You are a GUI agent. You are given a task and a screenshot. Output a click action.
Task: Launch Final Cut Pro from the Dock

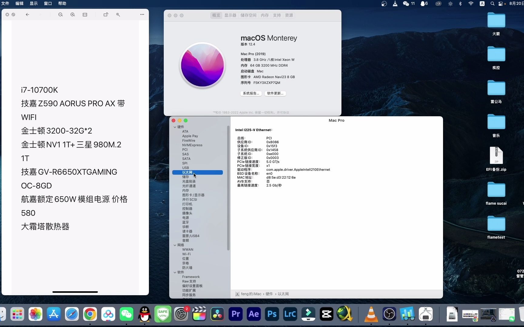[199, 314]
